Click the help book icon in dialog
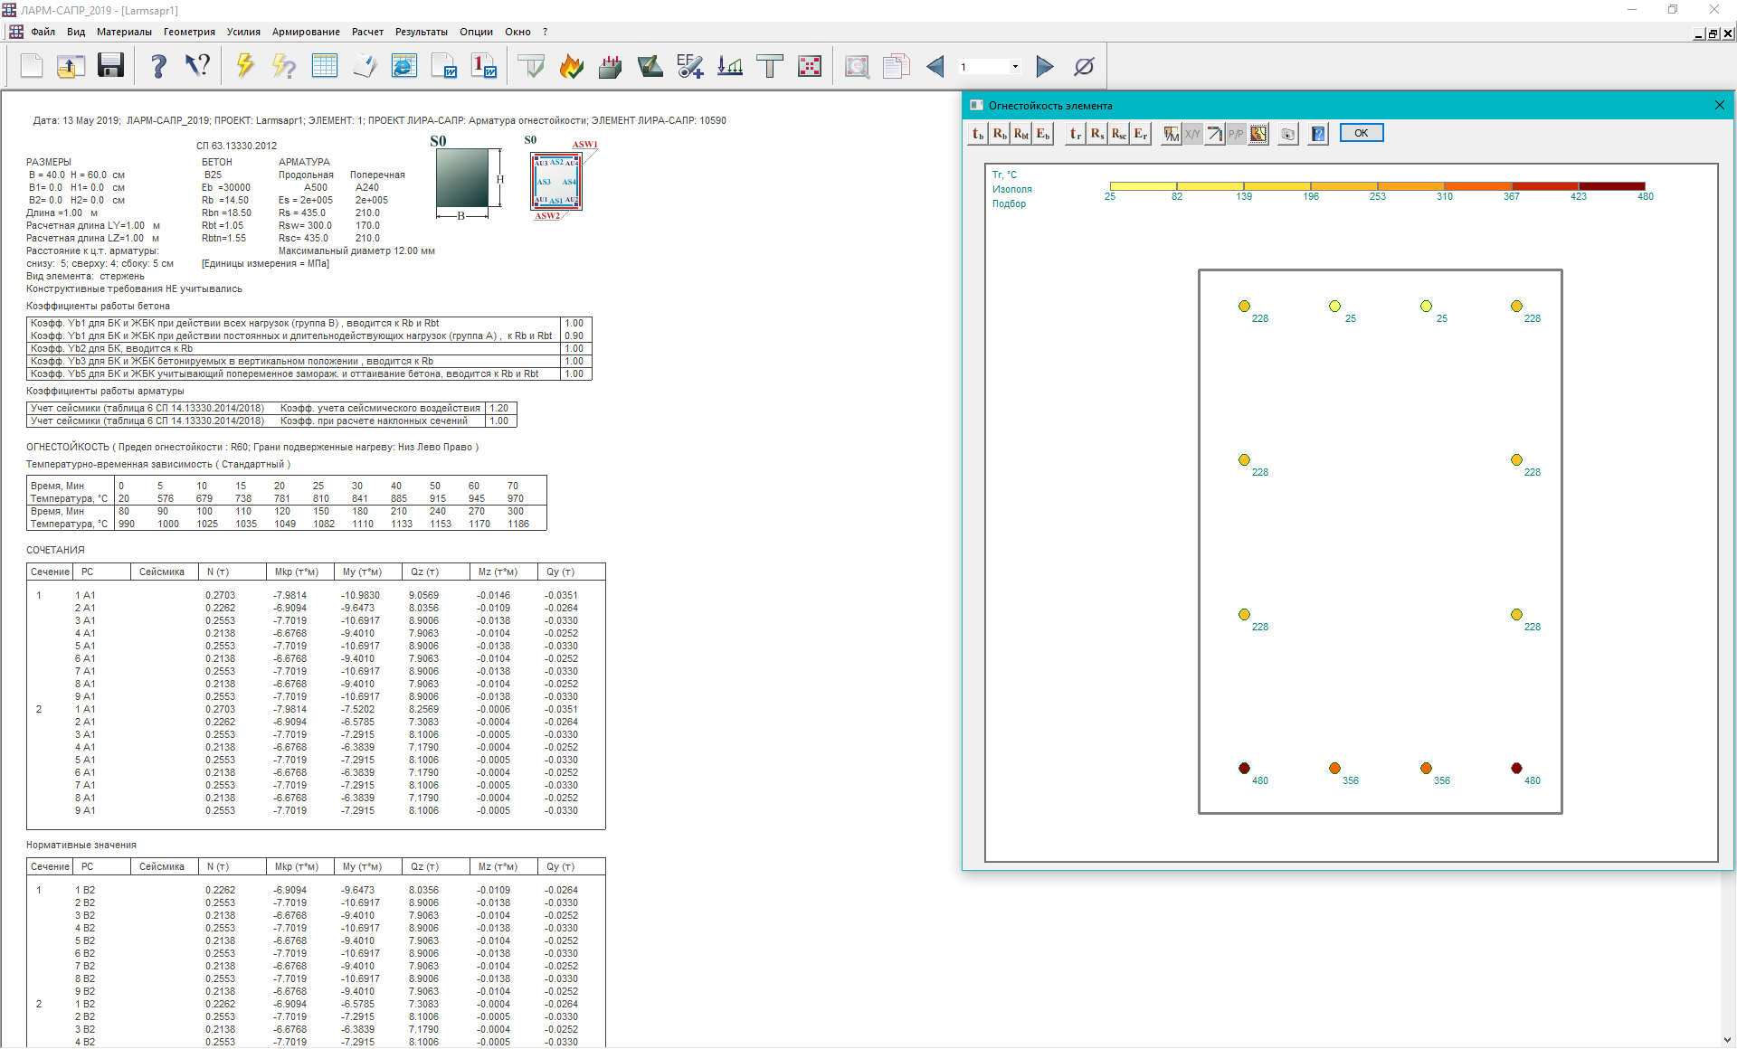1737x1049 pixels. 1319,134
